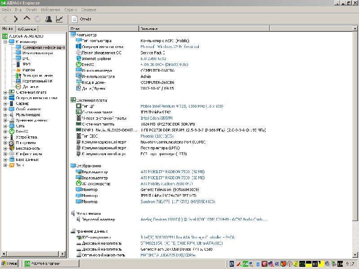The image size is (359, 269).
Task: Click the Back navigation arrow in toolbar
Action: (5, 19)
